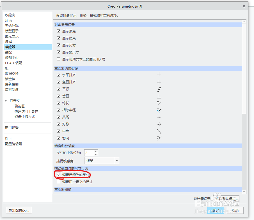254x220 pixels.
Task: Disable 显示弱尺寸 option
Action: coord(59,52)
